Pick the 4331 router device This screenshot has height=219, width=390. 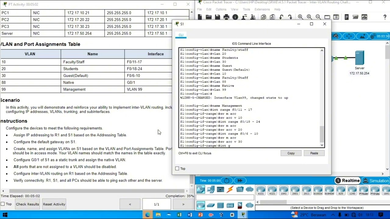(261, 190)
